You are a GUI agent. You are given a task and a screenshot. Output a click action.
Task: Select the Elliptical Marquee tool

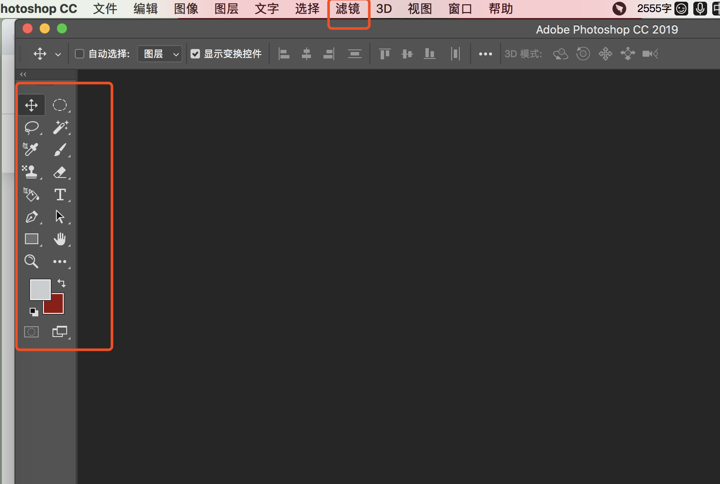click(60, 105)
